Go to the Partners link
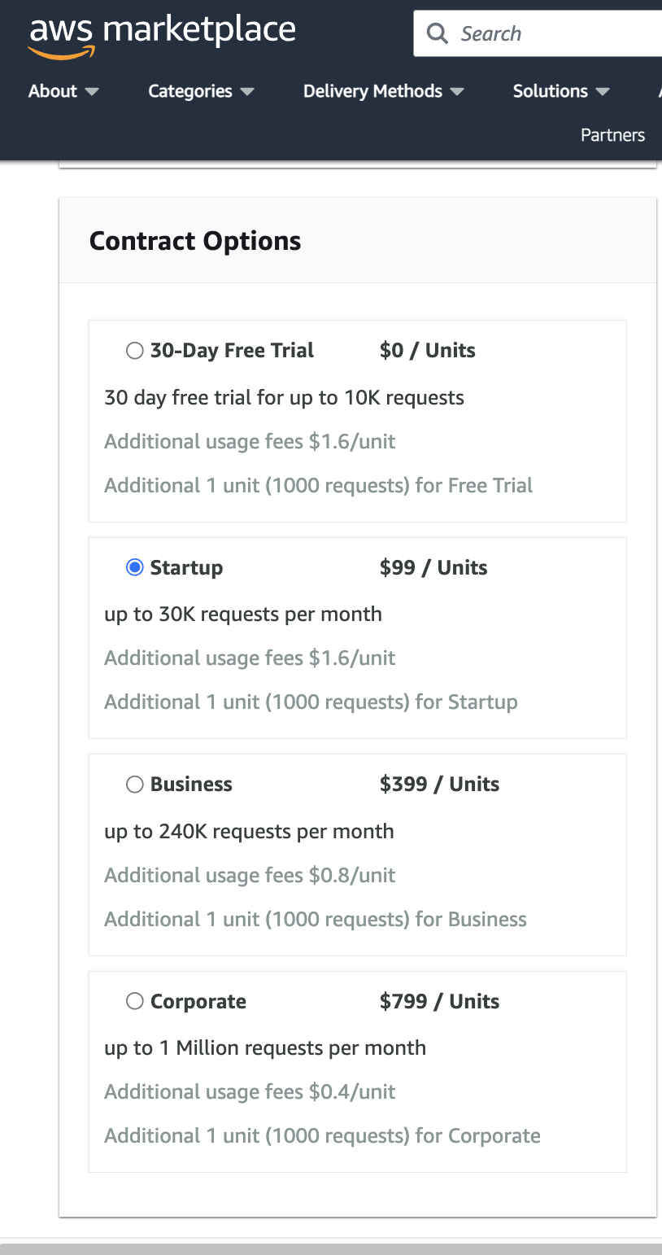 (x=612, y=135)
